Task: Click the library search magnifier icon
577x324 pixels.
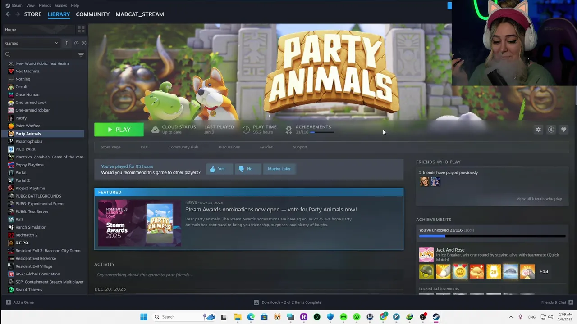Action: 8,54
